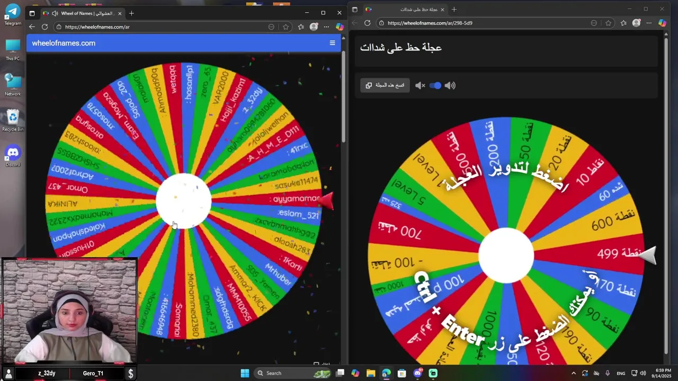Open Settings and more in right browser

point(649,23)
